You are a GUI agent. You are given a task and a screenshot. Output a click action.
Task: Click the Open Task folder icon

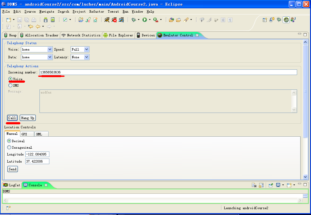(179, 20)
